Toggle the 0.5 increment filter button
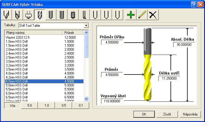Image resolution: width=205 pixels, height=122 pixels. (x=64, y=106)
